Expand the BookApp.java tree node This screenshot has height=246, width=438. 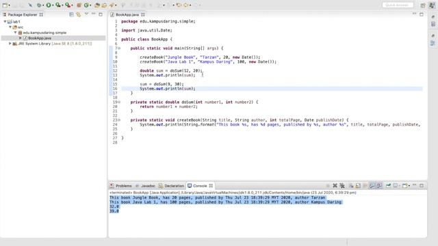tap(21, 38)
